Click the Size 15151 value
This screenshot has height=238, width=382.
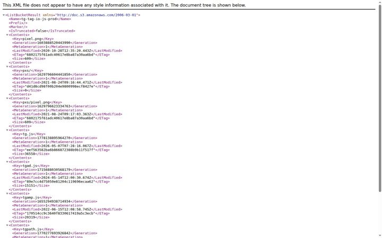click(30, 186)
